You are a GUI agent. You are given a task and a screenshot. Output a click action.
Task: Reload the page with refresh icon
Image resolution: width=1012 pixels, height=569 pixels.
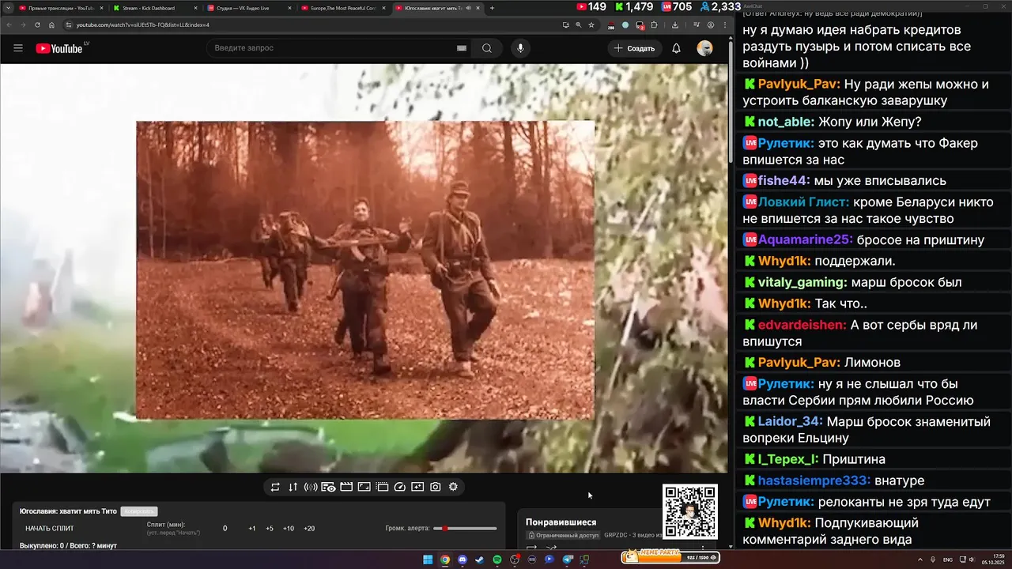[x=37, y=24]
